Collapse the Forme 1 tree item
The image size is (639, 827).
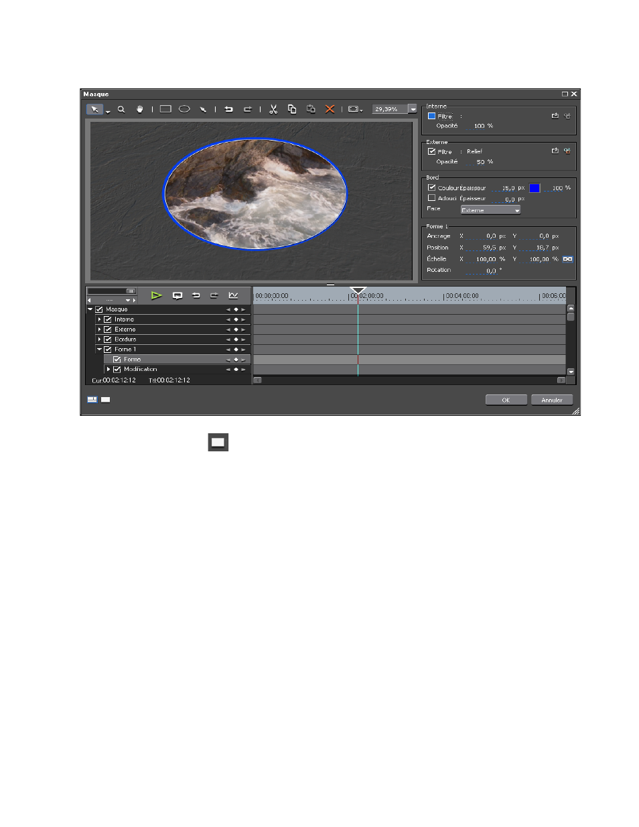tap(99, 350)
